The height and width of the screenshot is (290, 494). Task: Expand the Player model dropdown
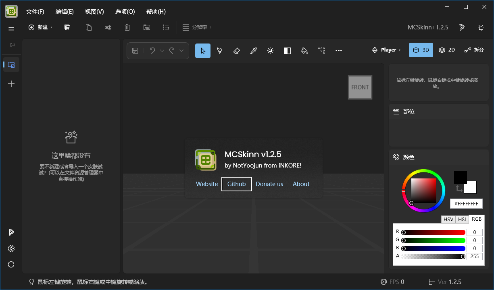(x=386, y=50)
